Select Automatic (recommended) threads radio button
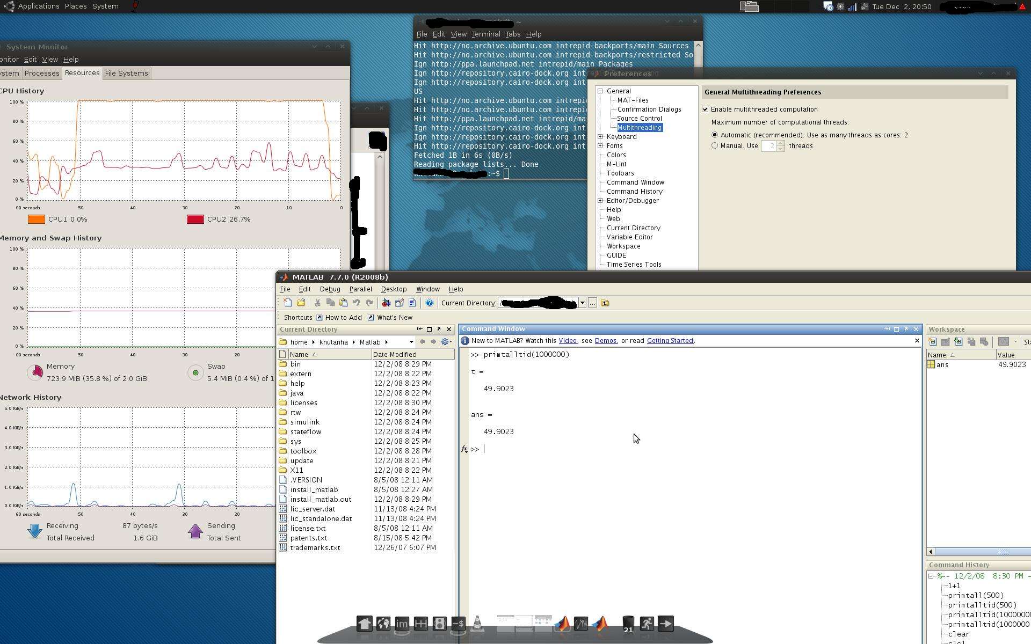 click(715, 135)
